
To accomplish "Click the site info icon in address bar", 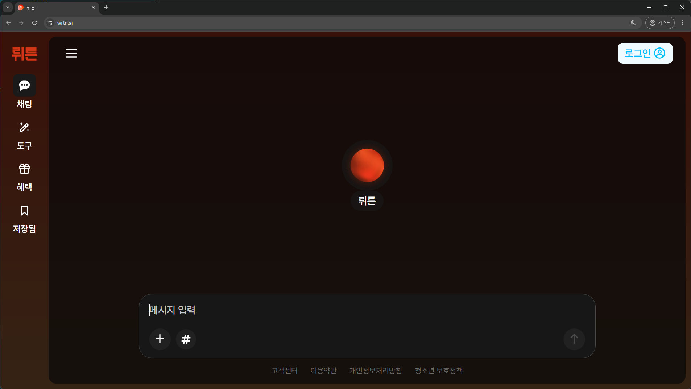I will [50, 23].
